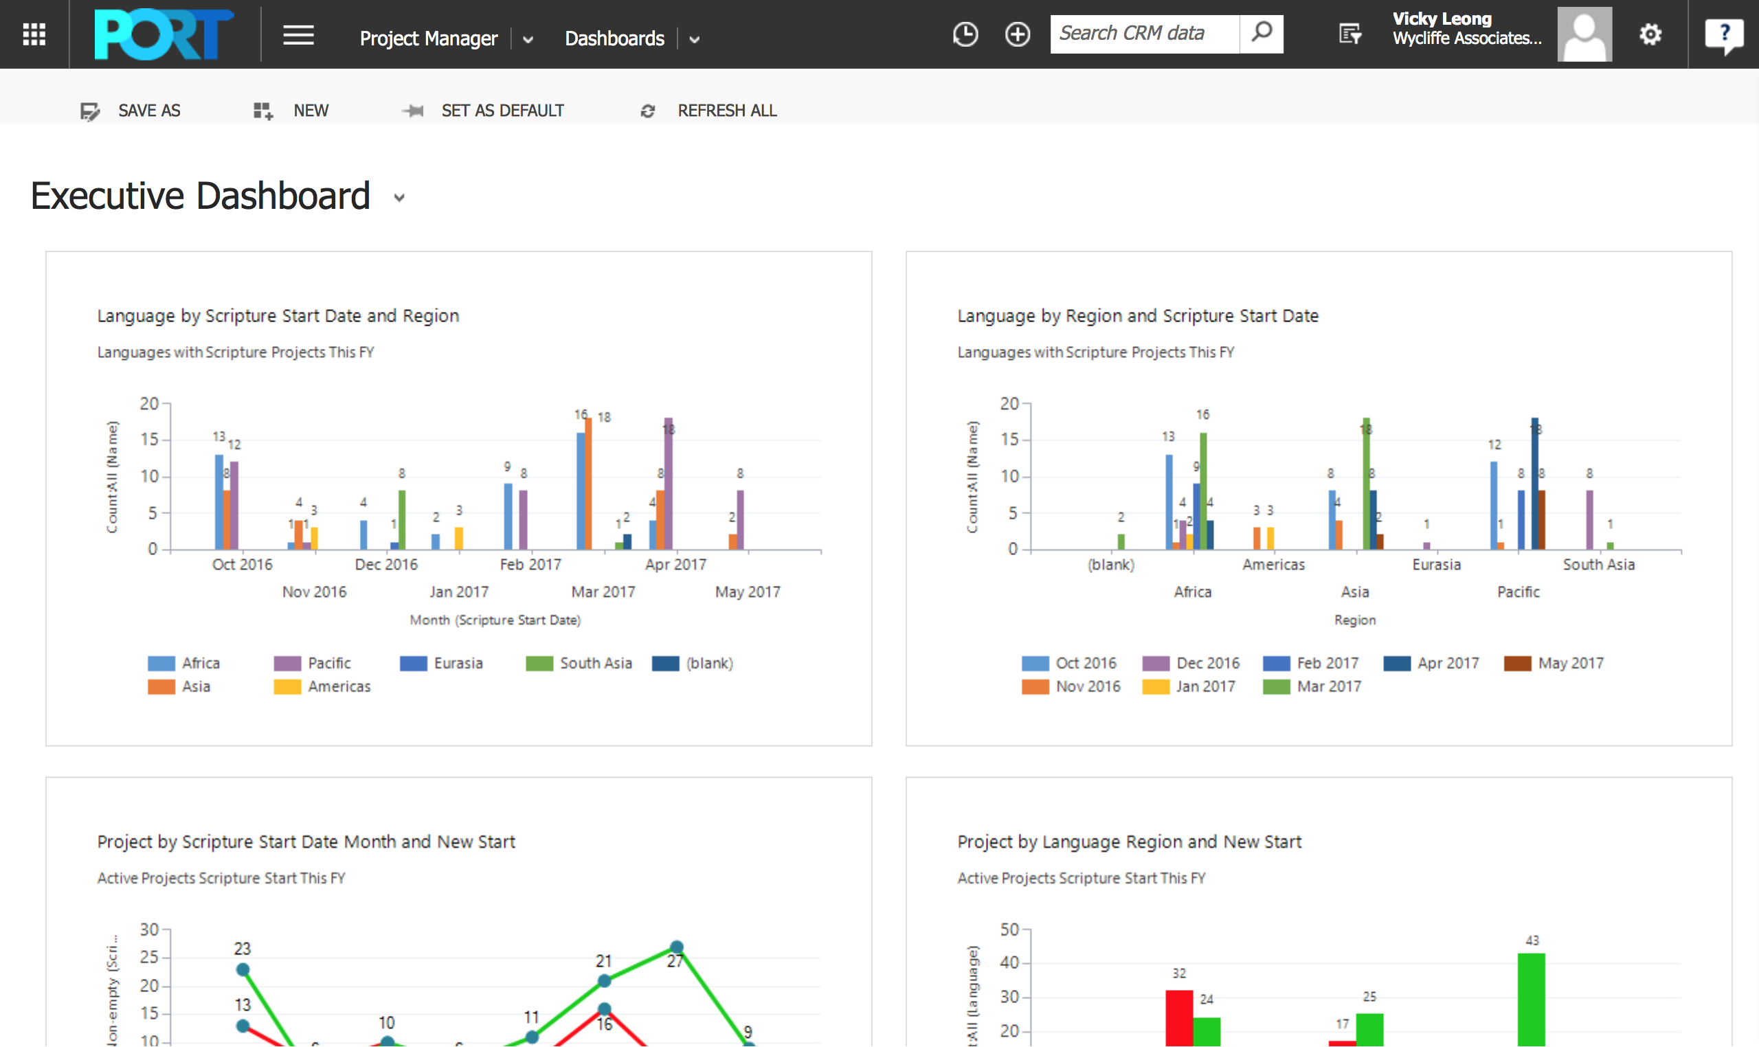Click the line chart point labeled 23
The image size is (1759, 1047).
(x=243, y=969)
